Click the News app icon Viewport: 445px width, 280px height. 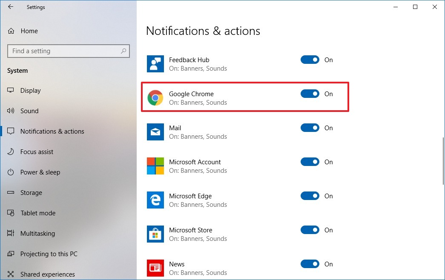tap(155, 268)
